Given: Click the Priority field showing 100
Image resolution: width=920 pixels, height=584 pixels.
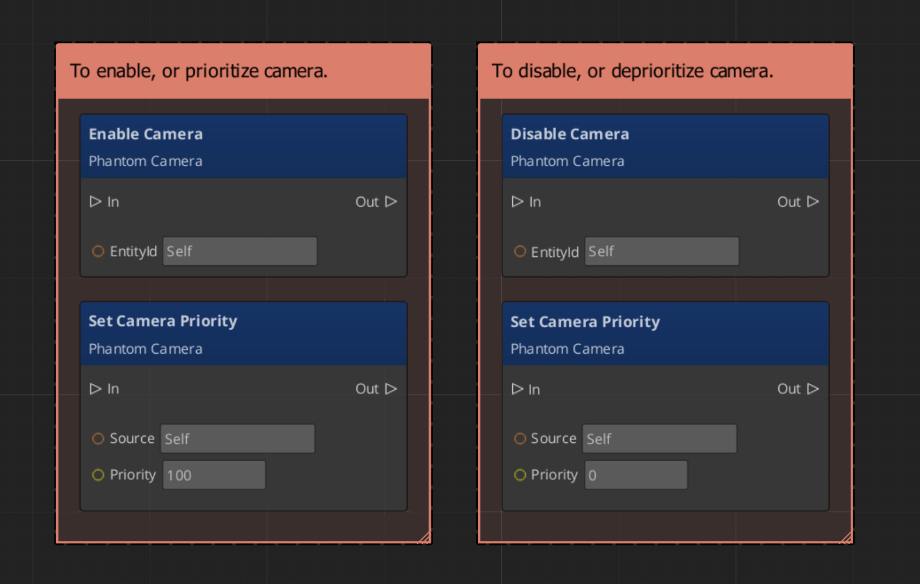Looking at the screenshot, I should [x=214, y=475].
